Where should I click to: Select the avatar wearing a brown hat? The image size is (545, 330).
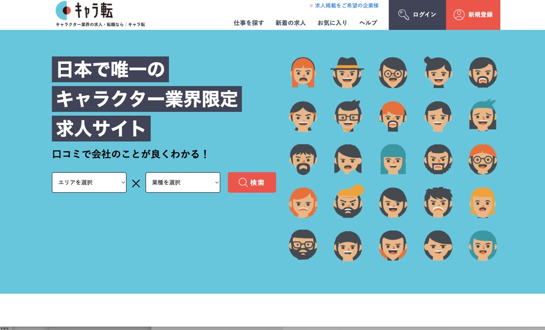(347, 72)
